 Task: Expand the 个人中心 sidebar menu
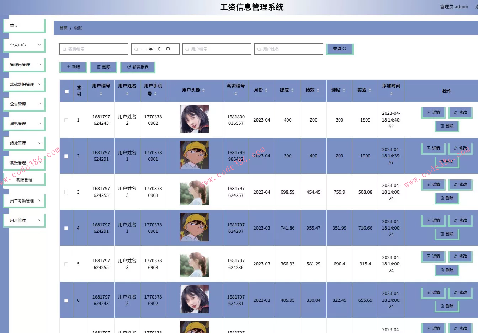[24, 45]
